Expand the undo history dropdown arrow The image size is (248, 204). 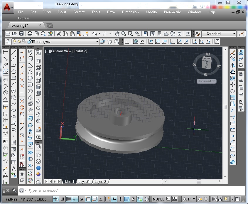99,34
